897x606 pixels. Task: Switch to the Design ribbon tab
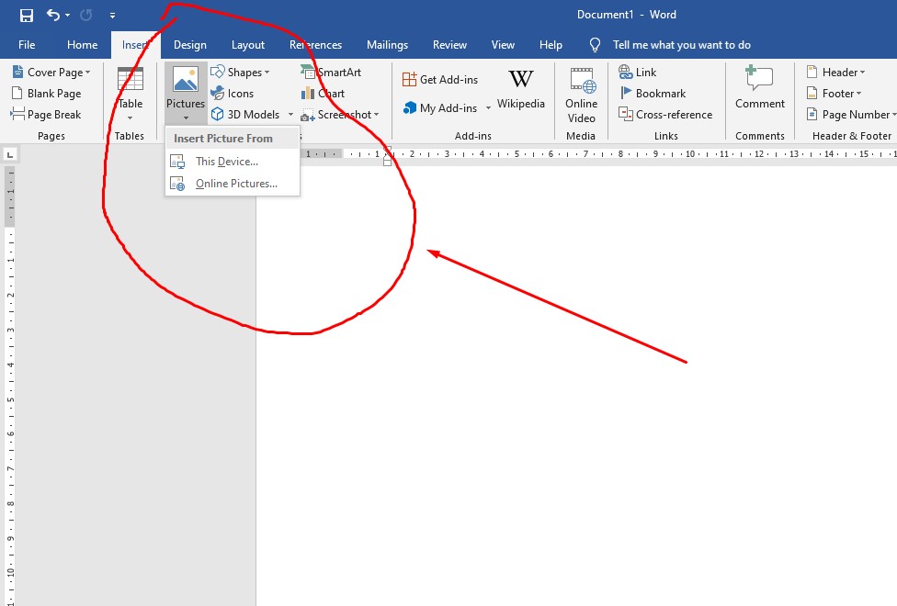pyautogui.click(x=189, y=44)
